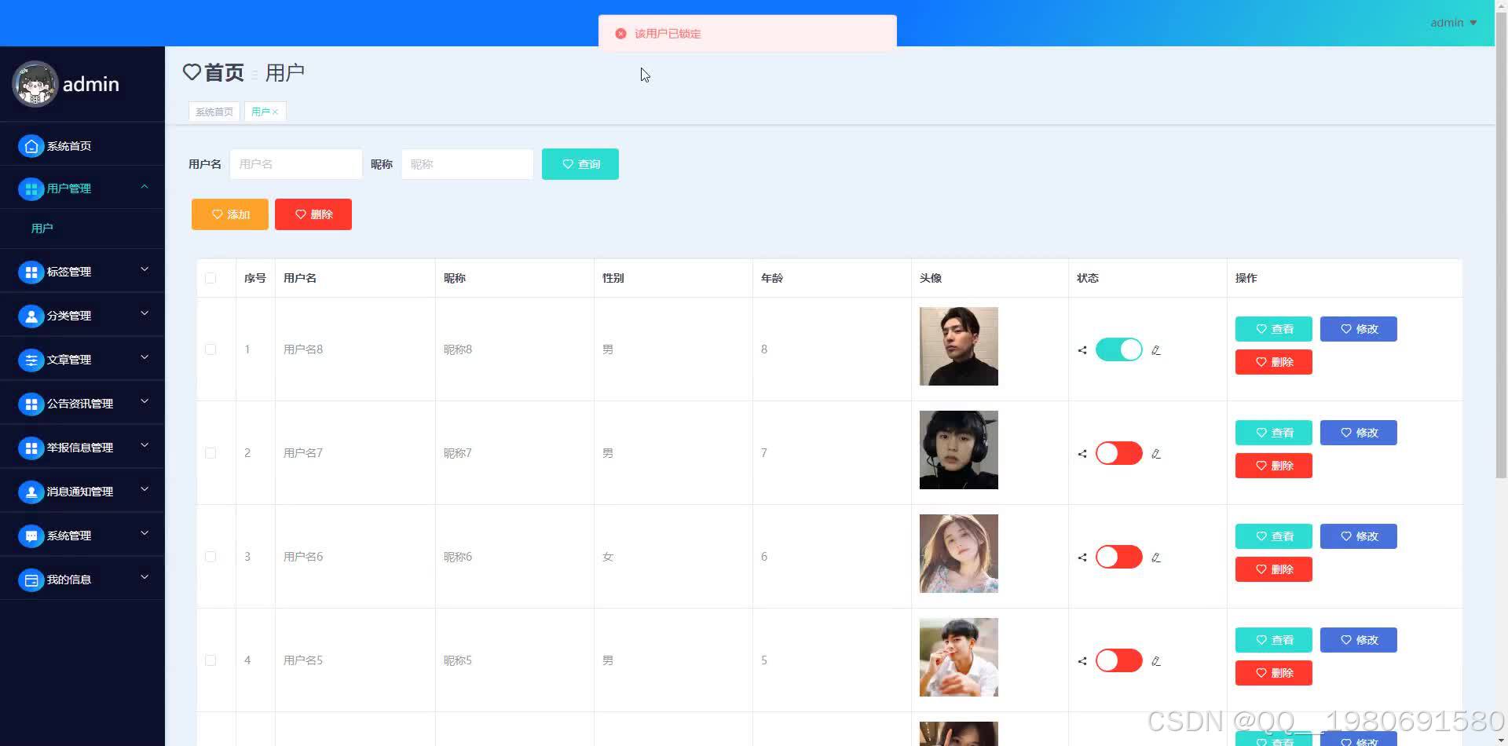Click the avatar thumbnail of 用户名6
1508x746 pixels.
pyautogui.click(x=959, y=554)
